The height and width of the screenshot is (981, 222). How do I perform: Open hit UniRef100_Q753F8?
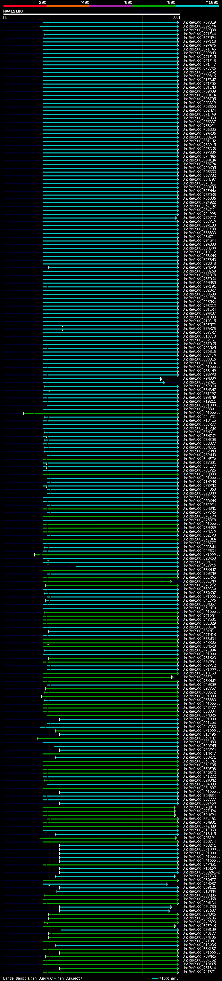pyautogui.click(x=199, y=520)
